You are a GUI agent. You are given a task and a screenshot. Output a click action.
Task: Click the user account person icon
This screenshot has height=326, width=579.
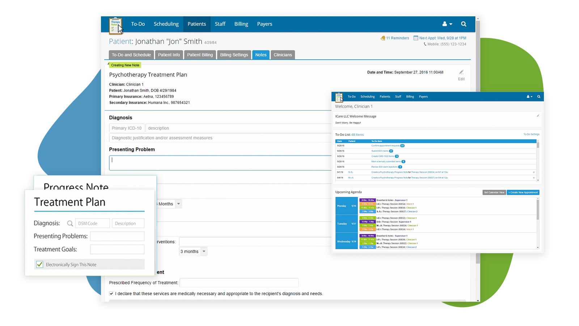point(445,24)
